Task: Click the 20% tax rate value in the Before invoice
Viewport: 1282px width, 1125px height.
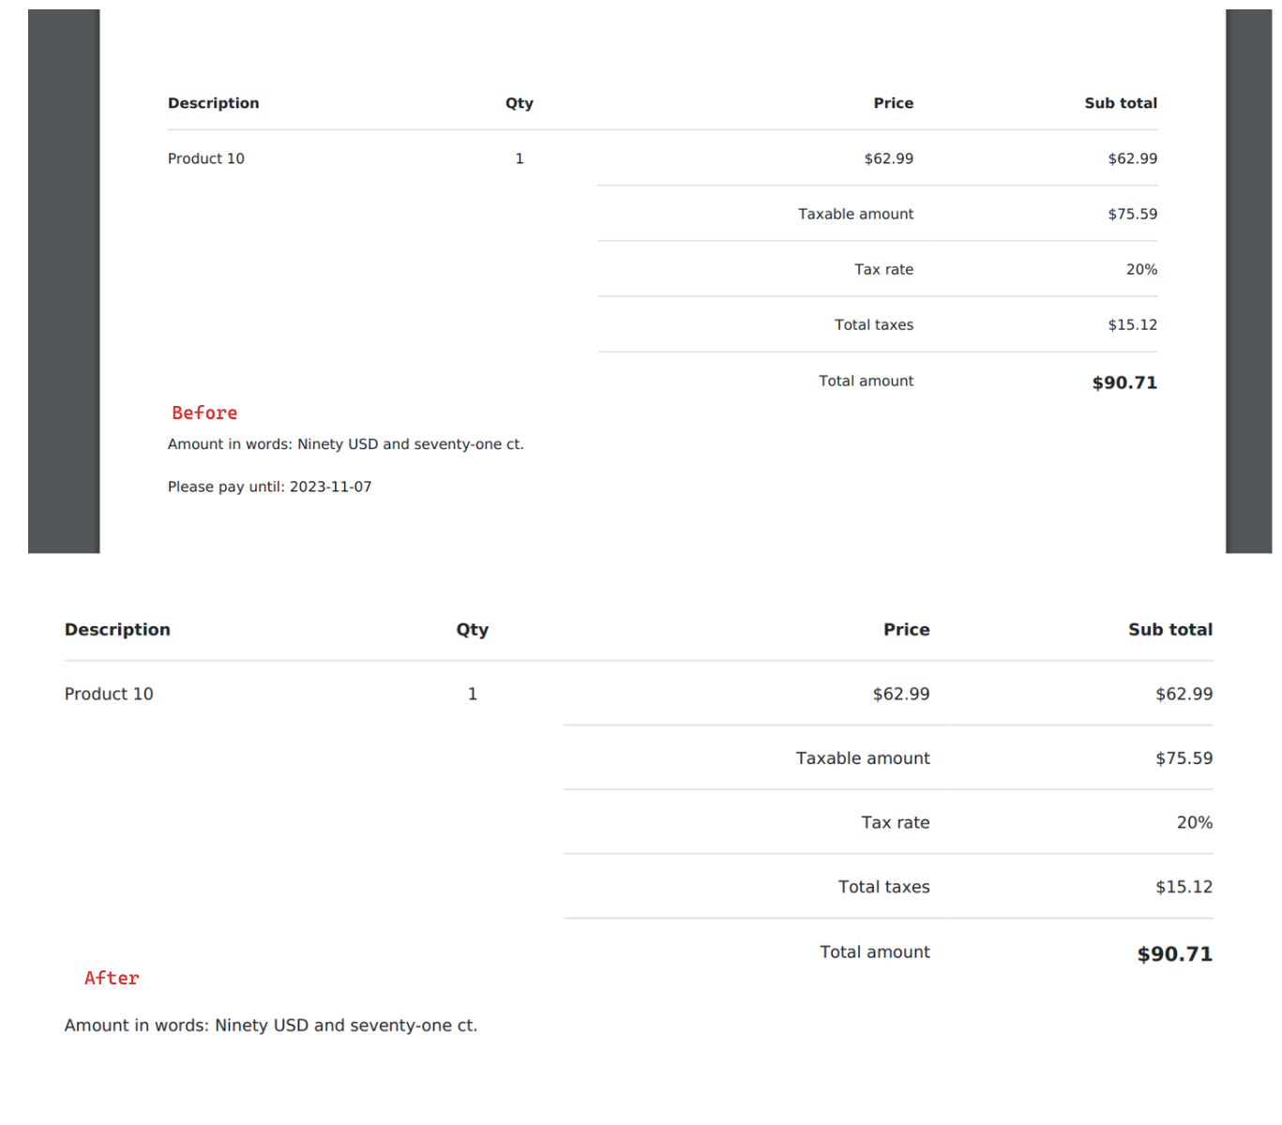Action: click(1141, 270)
